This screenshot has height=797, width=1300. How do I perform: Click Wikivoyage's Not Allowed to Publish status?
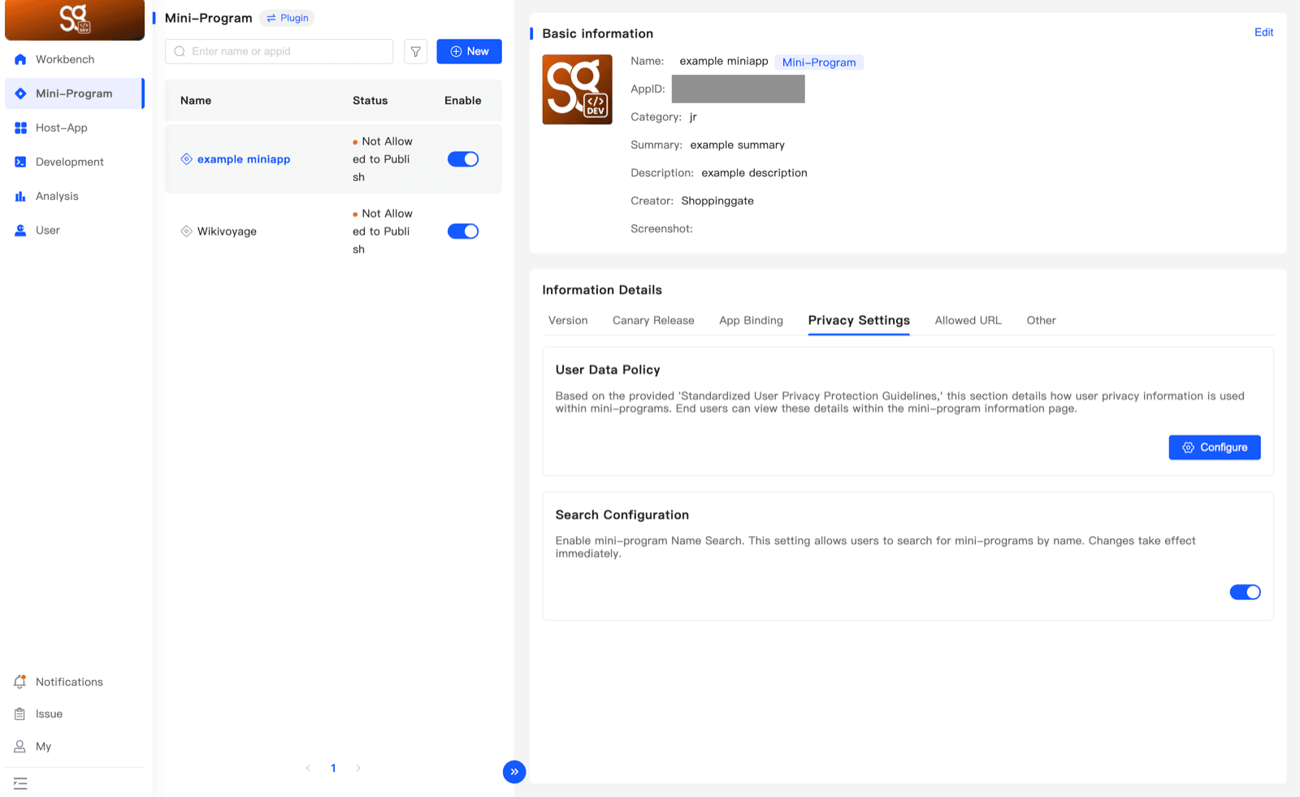383,232
